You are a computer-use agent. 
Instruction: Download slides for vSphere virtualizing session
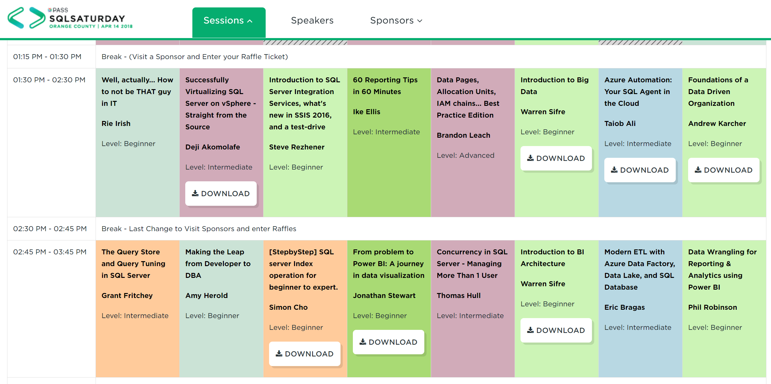click(221, 193)
